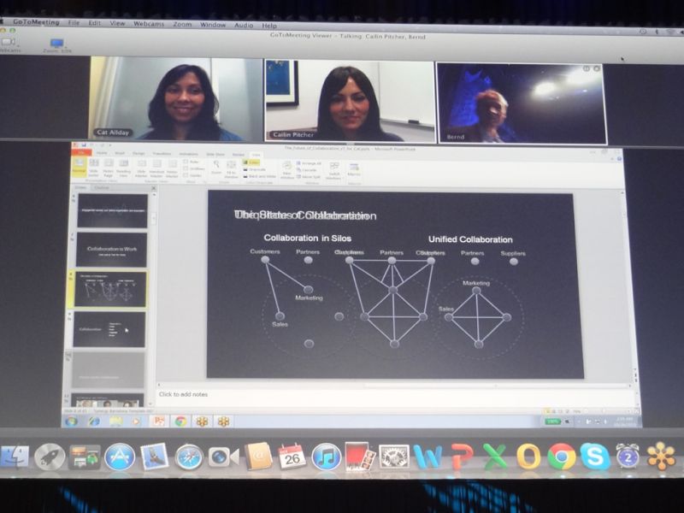Image resolution: width=684 pixels, height=513 pixels.
Task: Click Bernd's webcam video
Action: click(x=522, y=103)
